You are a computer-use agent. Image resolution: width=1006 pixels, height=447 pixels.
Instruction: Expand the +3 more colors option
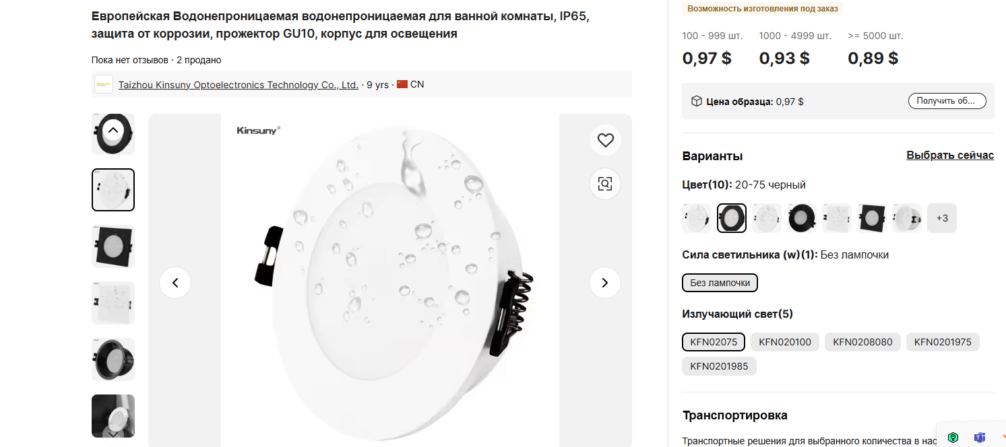click(x=942, y=218)
